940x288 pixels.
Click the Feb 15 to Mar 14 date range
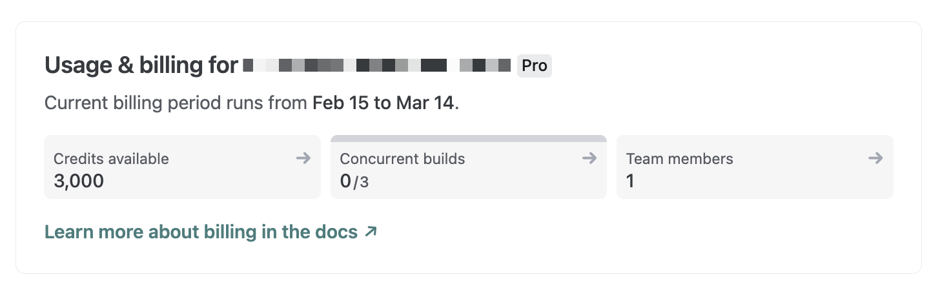click(x=383, y=103)
